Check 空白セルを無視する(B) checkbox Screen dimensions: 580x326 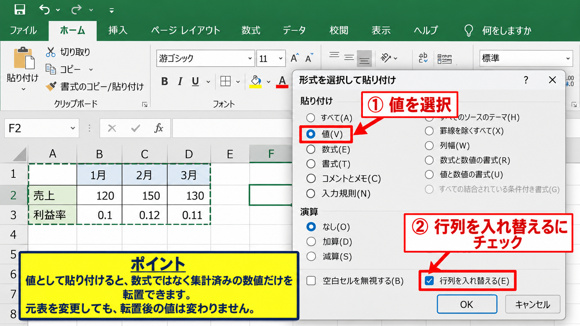[311, 281]
